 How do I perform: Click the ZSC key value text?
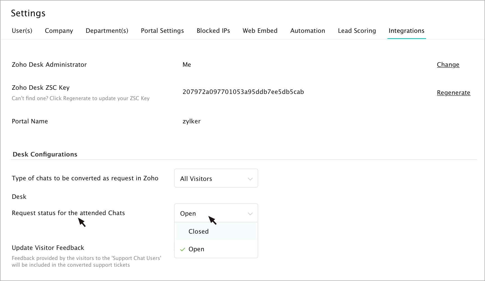(243, 92)
